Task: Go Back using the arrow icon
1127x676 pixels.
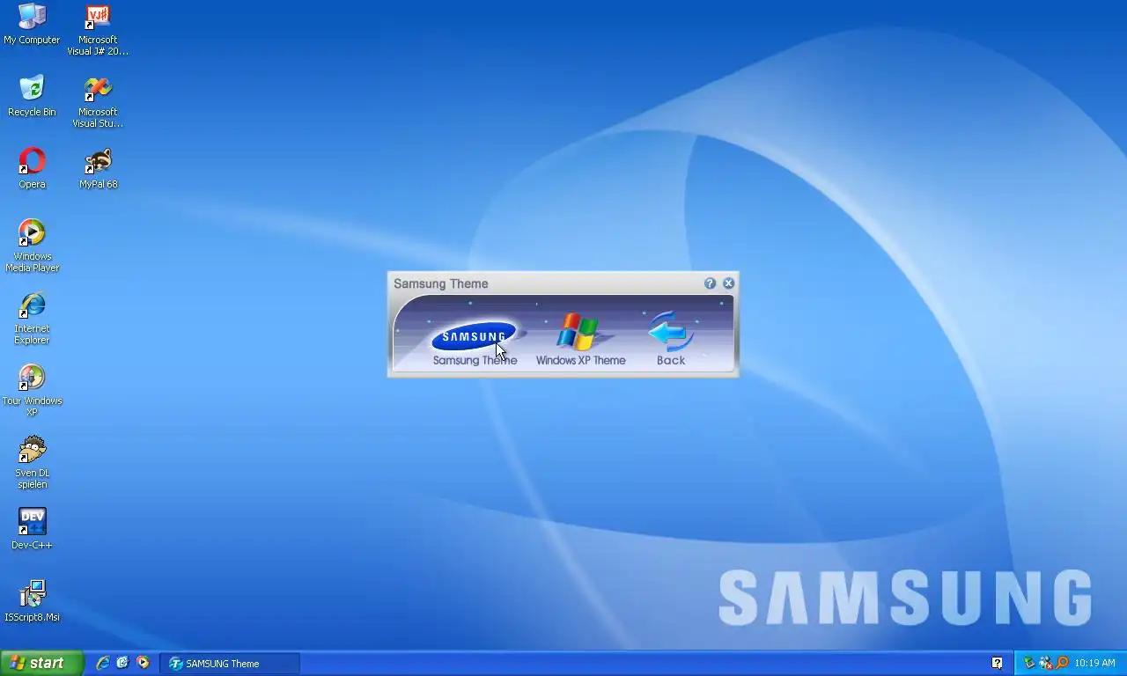Action: point(671,332)
